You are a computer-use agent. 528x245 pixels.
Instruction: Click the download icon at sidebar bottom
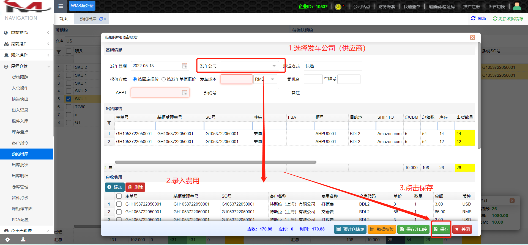(23, 240)
